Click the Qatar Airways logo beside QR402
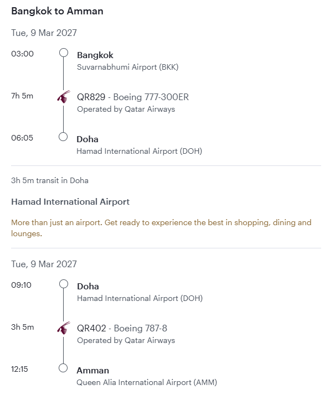 pyautogui.click(x=64, y=328)
